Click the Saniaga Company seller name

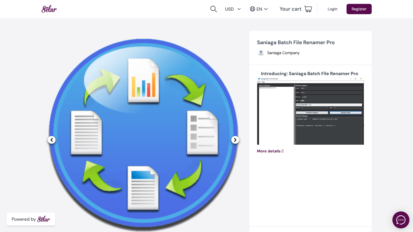283,53
